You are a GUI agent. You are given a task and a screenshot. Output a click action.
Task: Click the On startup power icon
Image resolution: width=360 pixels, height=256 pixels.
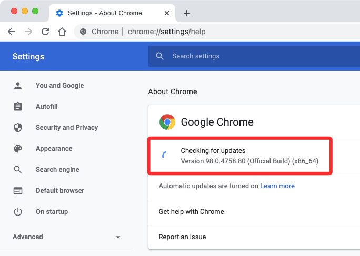18,211
